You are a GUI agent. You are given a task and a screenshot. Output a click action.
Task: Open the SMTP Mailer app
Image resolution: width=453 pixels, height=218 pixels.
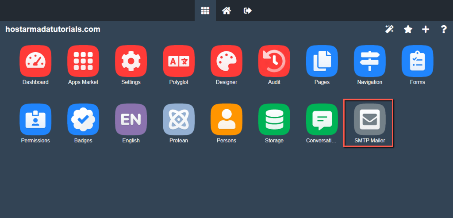point(370,119)
